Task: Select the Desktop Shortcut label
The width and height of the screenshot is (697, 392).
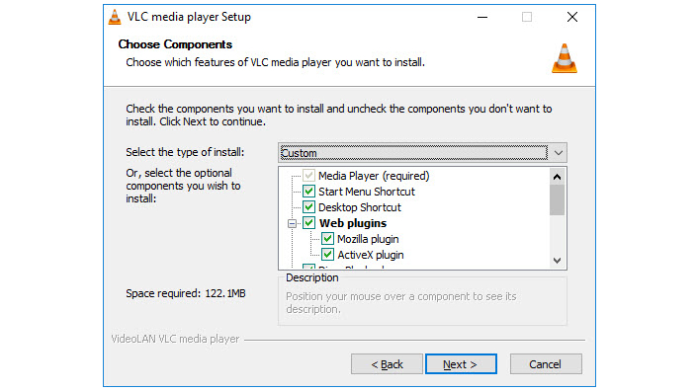Action: [x=360, y=207]
